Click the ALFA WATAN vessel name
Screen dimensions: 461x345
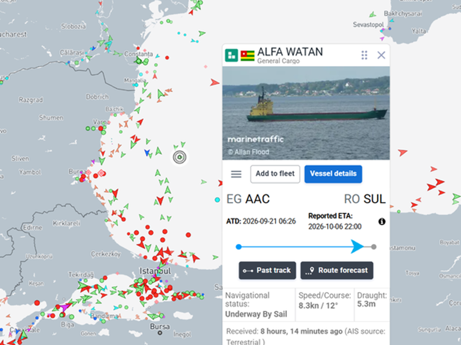(x=290, y=52)
